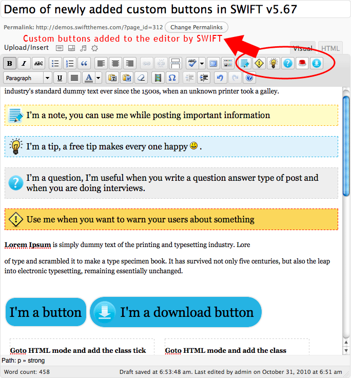Open text color picker dropdown arrow

99,78
